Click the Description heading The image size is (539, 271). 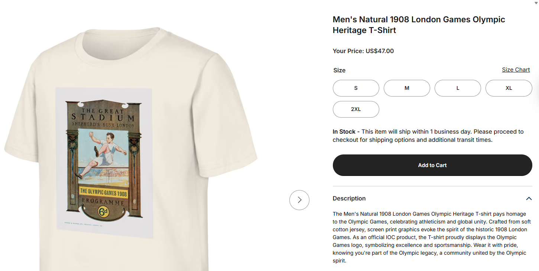point(349,198)
